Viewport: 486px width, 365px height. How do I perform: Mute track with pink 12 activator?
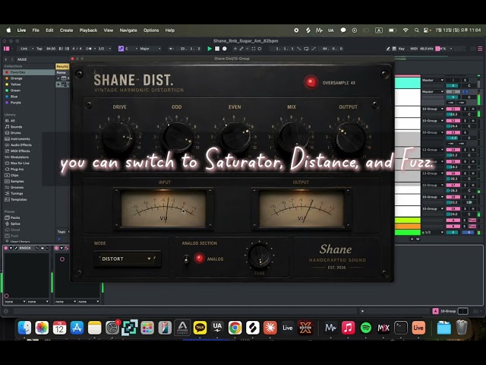click(453, 121)
